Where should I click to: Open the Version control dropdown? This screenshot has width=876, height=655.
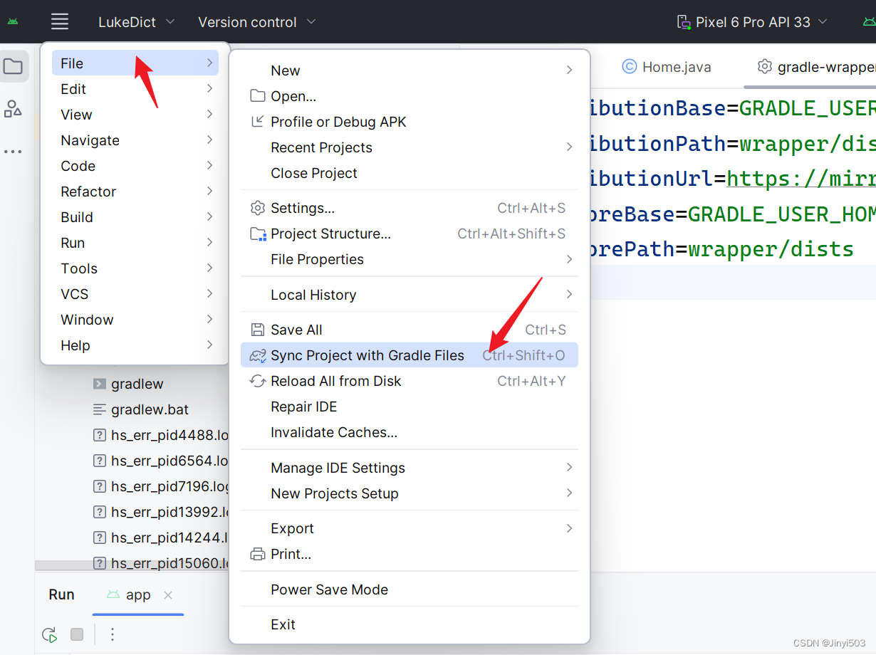pos(256,21)
